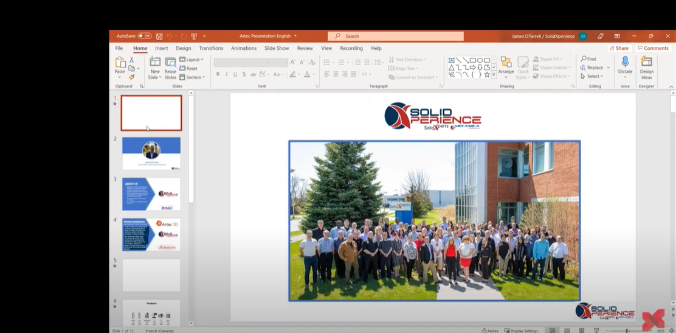This screenshot has width=676, height=333.
Task: Click the New Slide icon
Action: [155, 63]
